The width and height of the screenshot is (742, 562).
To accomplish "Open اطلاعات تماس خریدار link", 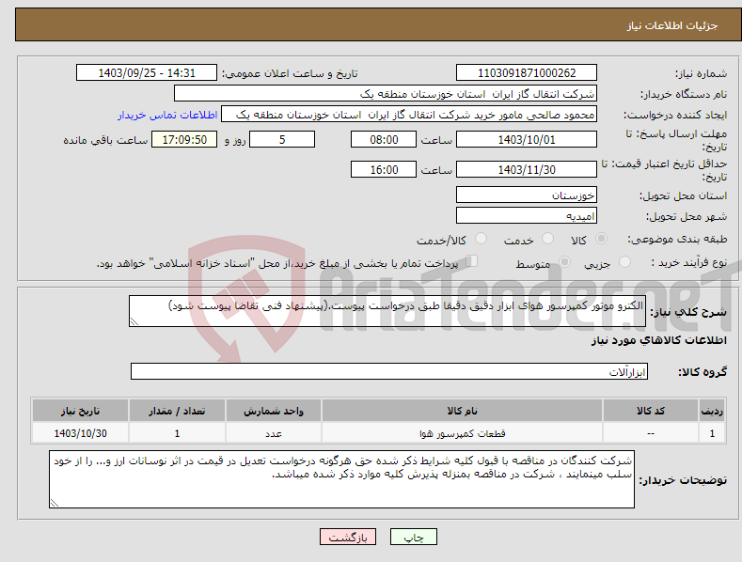I will coord(167,115).
